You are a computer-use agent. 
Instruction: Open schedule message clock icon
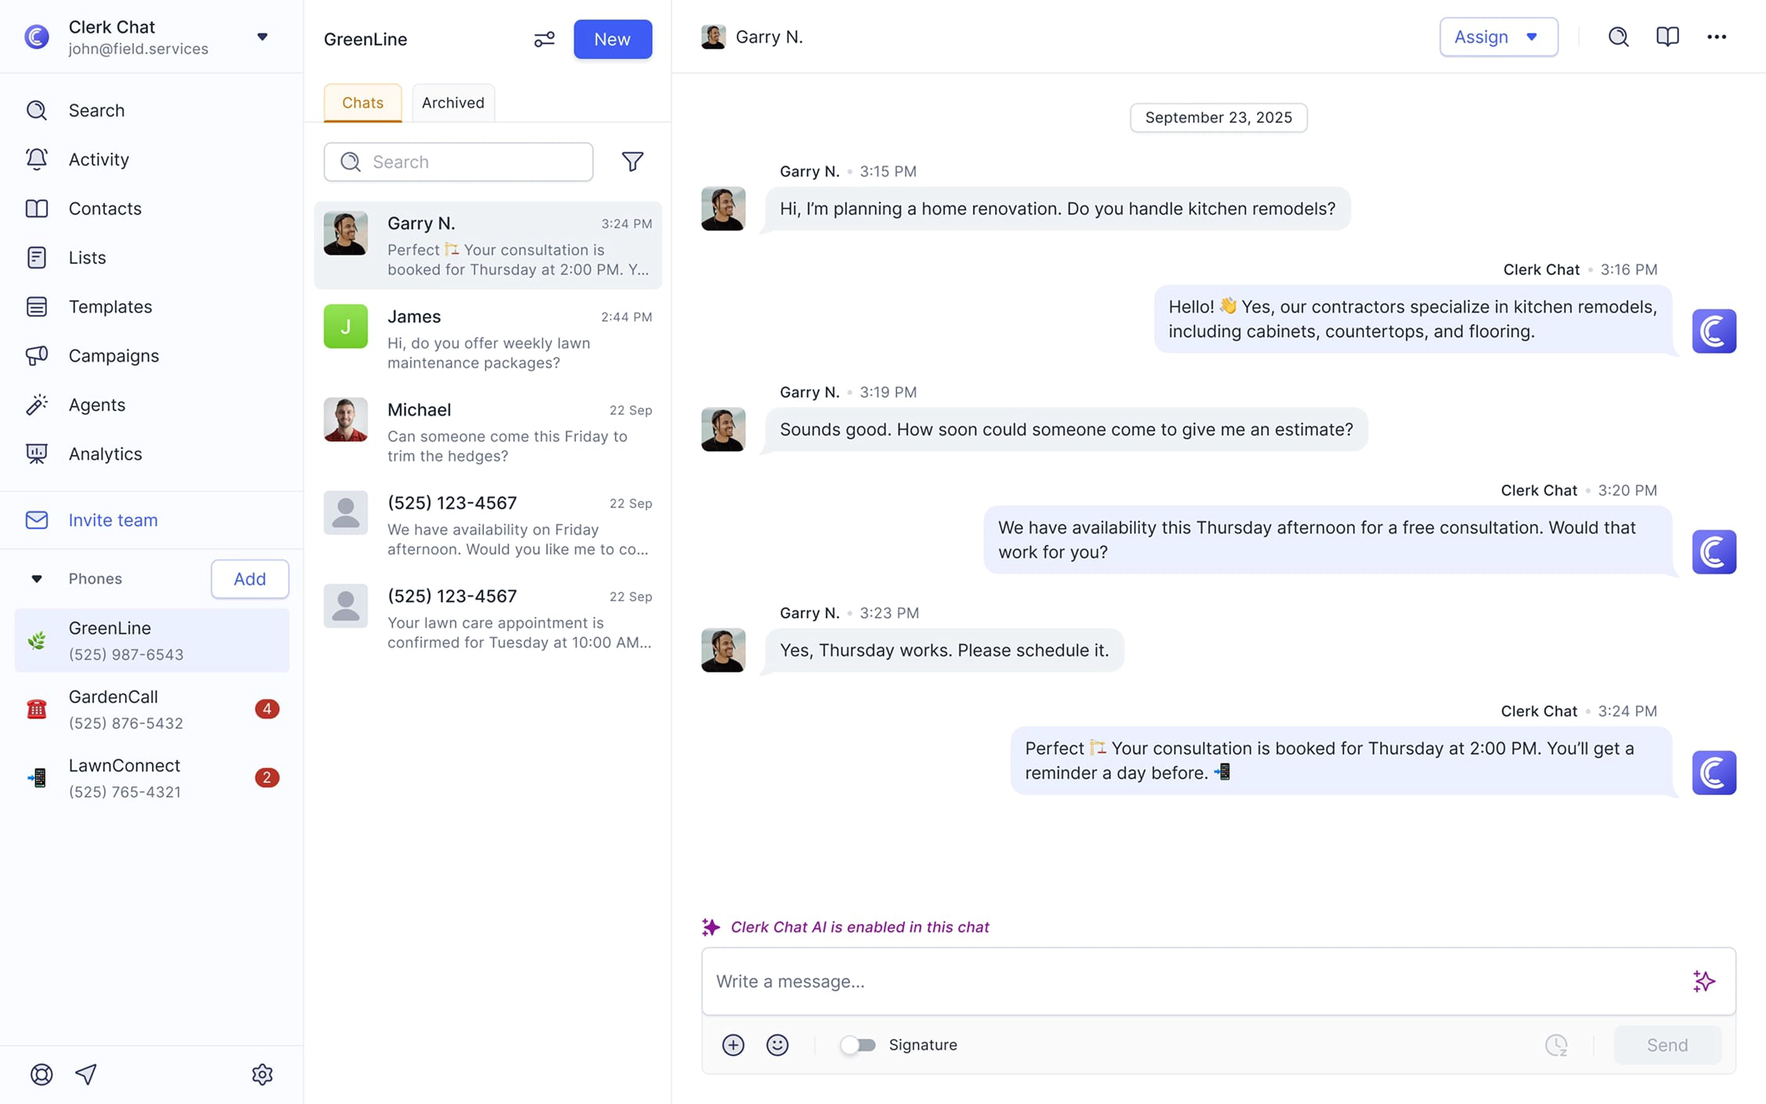pyautogui.click(x=1556, y=1044)
